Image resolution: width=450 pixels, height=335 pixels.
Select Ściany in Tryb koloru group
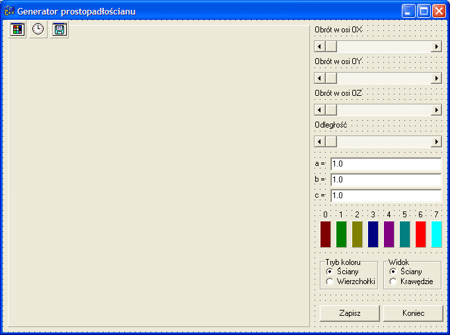coord(330,272)
